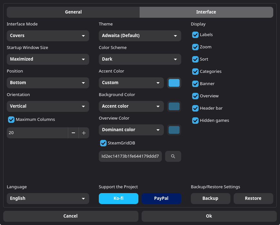Open the background color swatch

tap(174, 106)
